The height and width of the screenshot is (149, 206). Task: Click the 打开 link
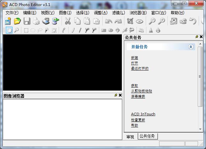point(135,63)
